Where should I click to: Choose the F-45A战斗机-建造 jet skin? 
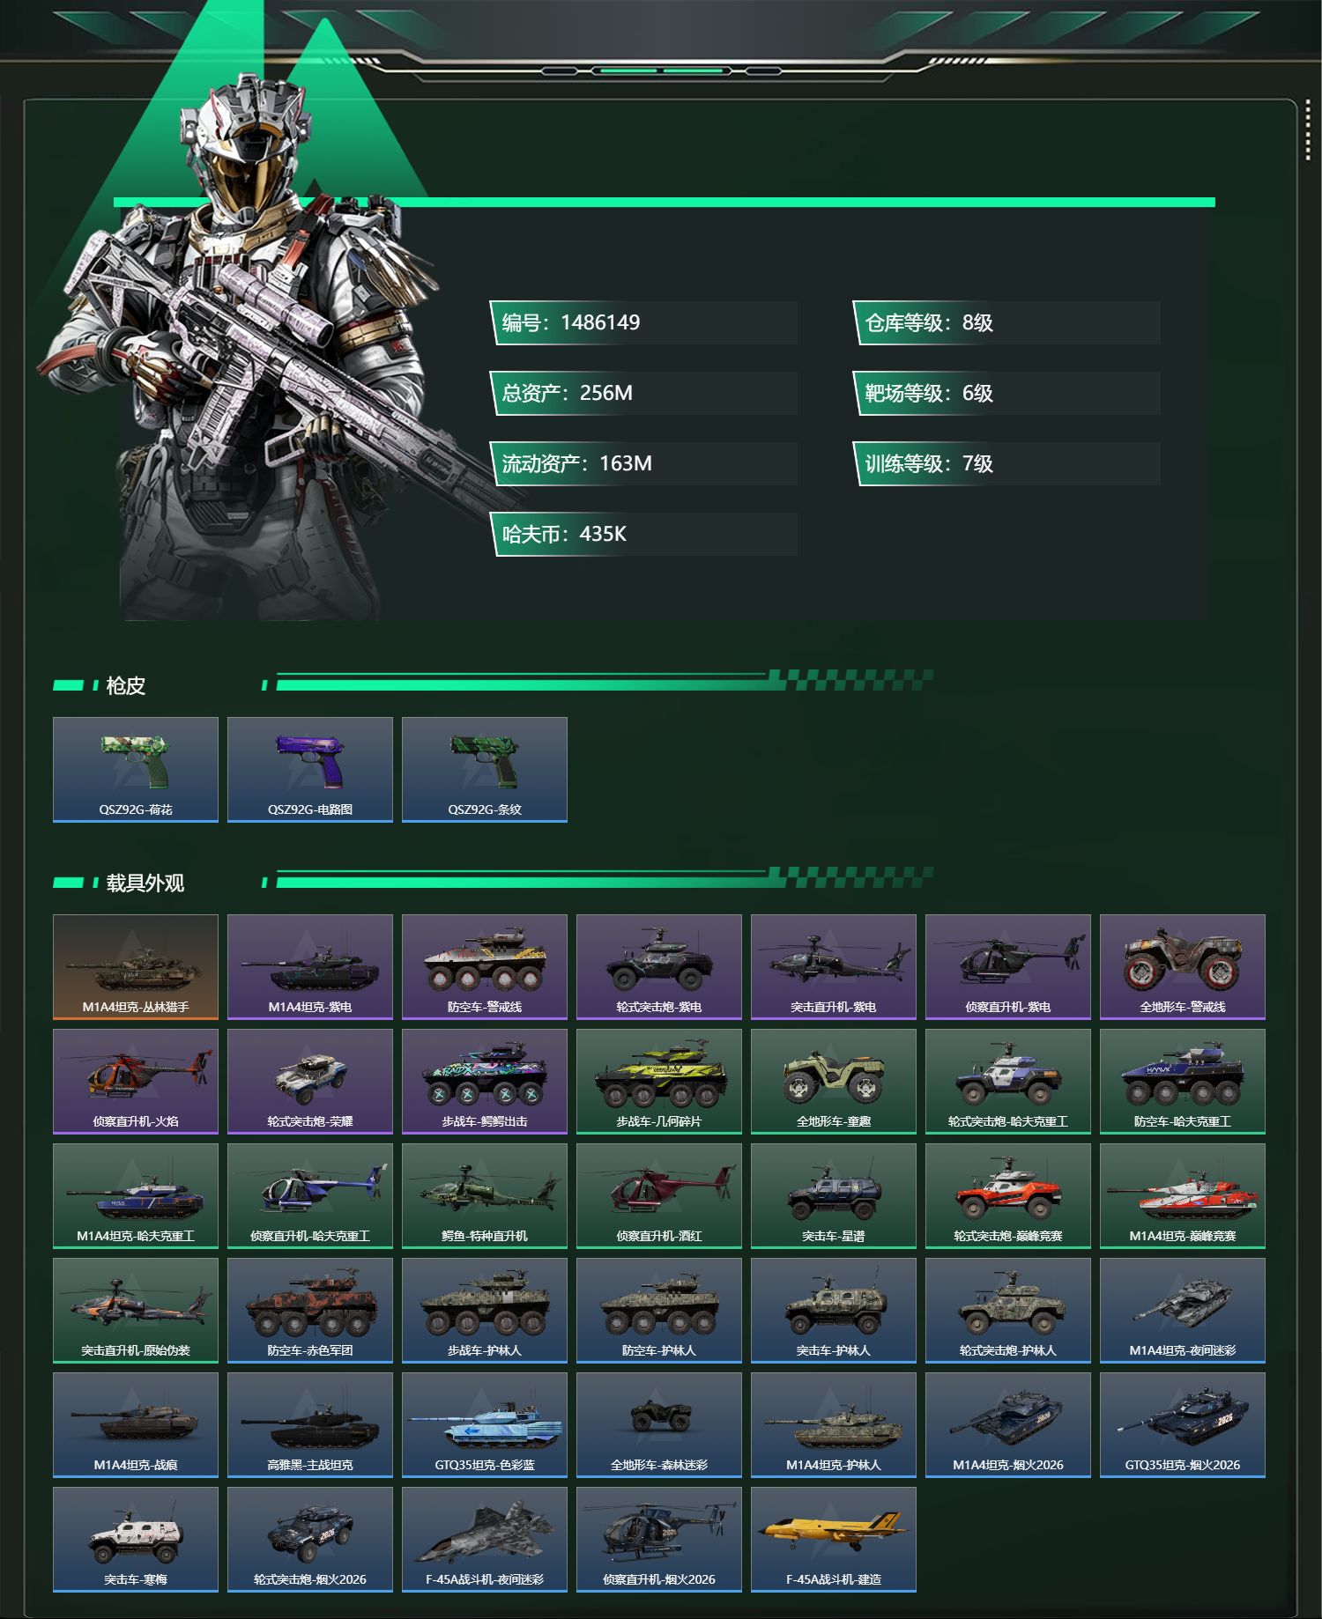click(834, 1540)
